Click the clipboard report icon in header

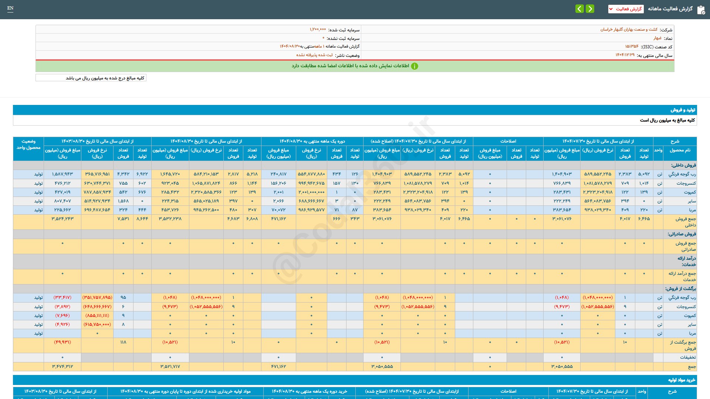click(x=701, y=10)
